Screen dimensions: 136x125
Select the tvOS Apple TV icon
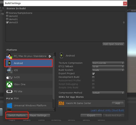pos(9,77)
